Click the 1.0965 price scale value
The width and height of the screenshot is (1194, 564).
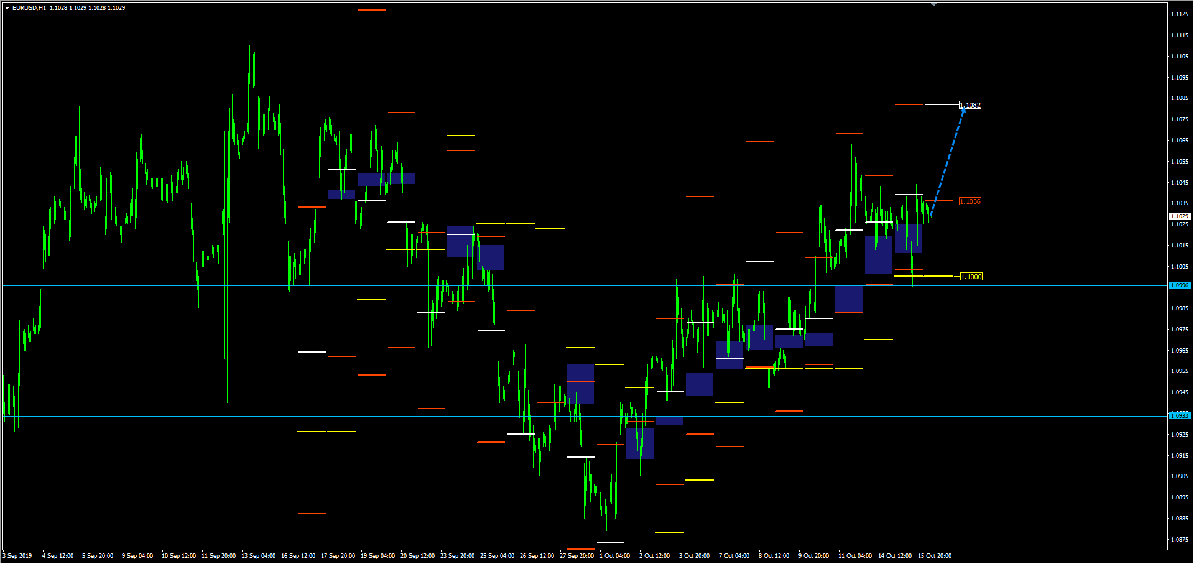[x=1180, y=351]
